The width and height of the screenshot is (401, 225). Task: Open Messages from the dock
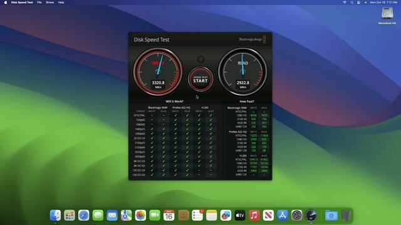click(98, 215)
